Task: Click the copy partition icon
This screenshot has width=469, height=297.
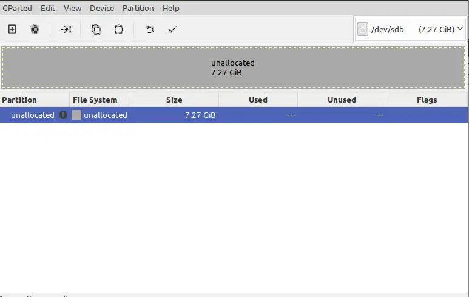Action: pyautogui.click(x=96, y=29)
